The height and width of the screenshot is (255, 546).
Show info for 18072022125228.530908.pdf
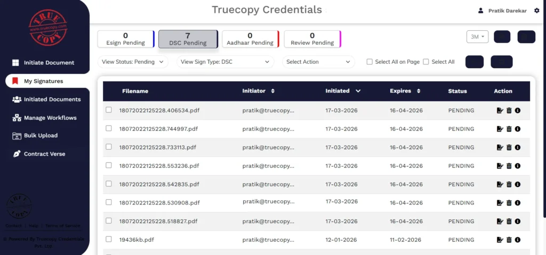pyautogui.click(x=517, y=203)
